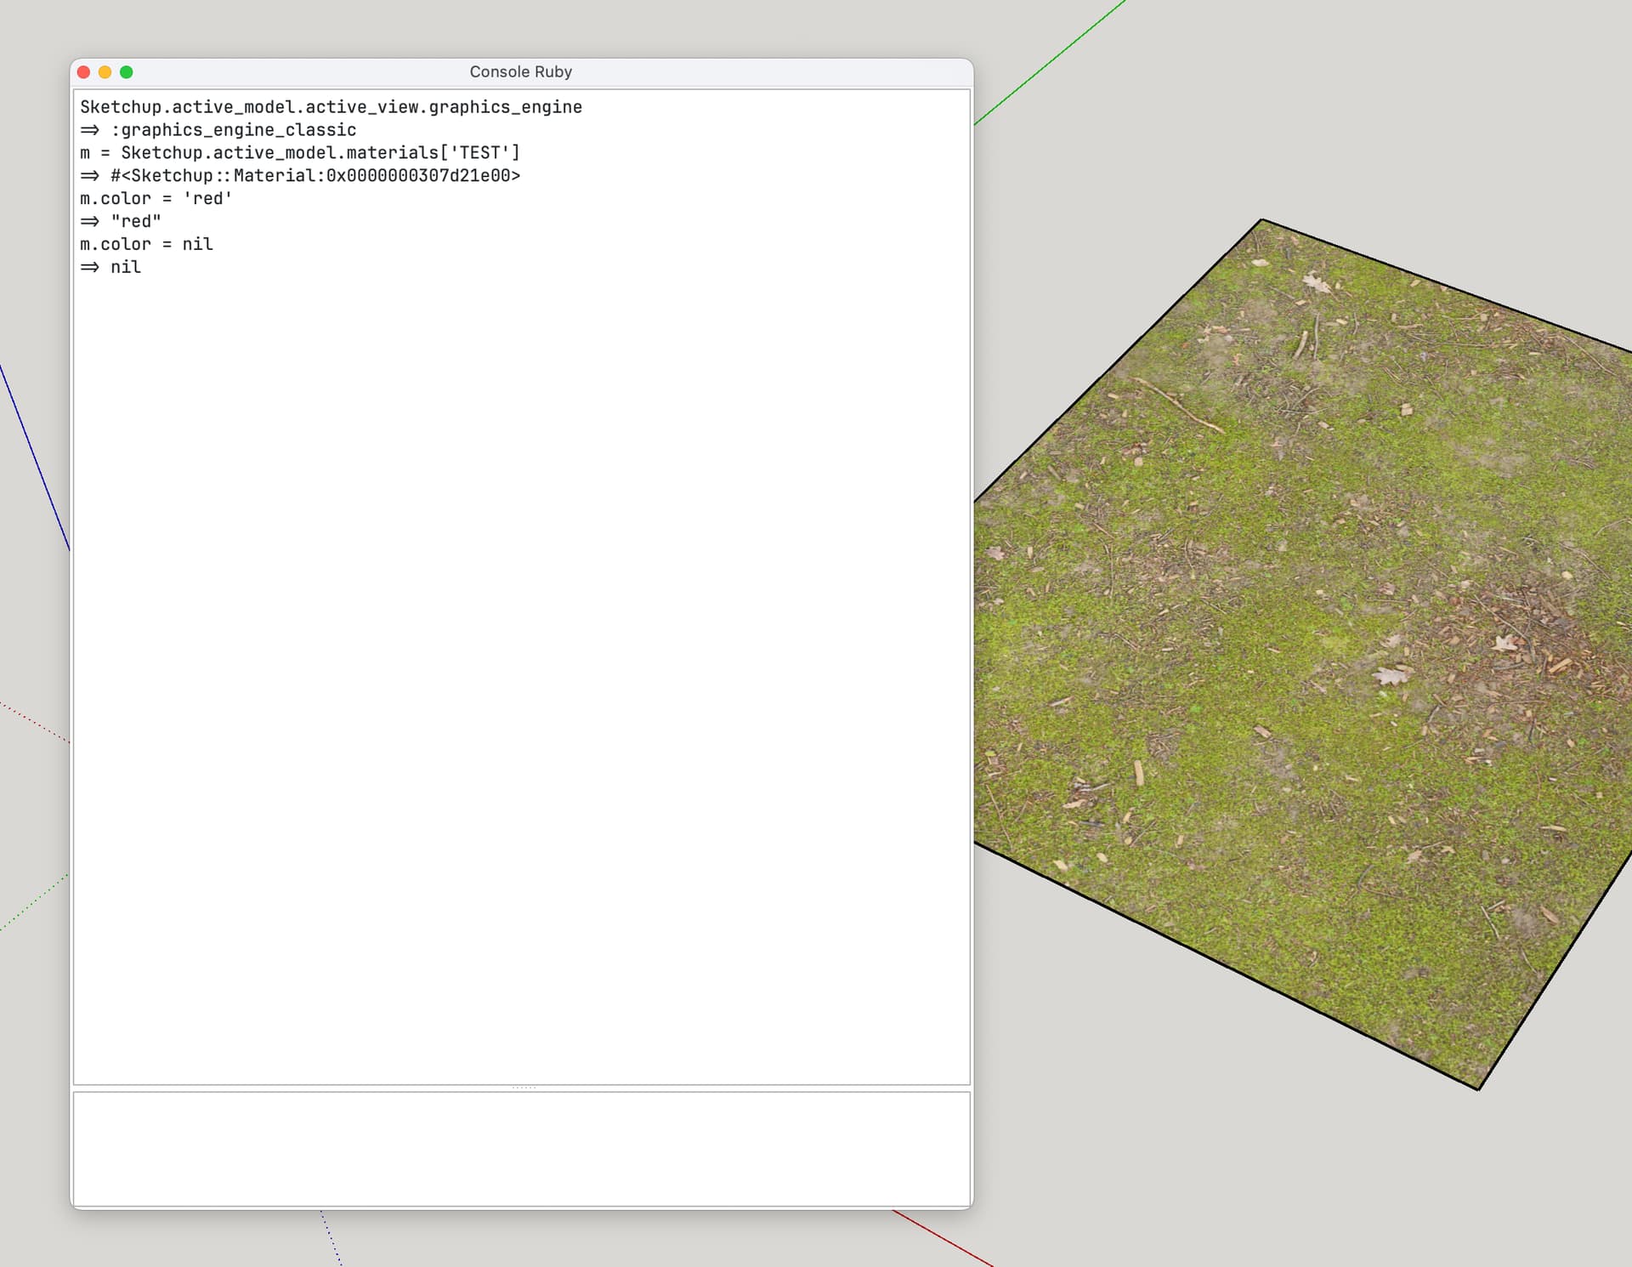Click the Ruby console command input field

coord(521,1148)
